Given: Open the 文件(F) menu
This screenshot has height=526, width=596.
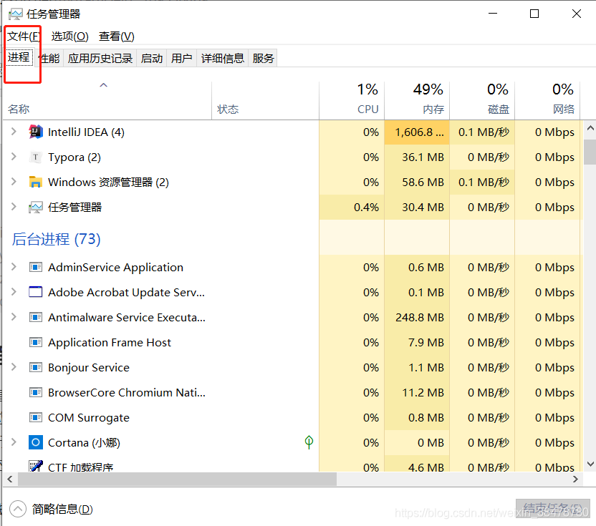Looking at the screenshot, I should point(24,36).
